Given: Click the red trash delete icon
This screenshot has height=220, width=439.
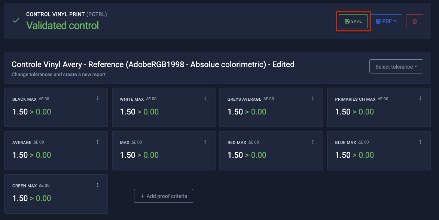Looking at the screenshot, I should point(414,21).
